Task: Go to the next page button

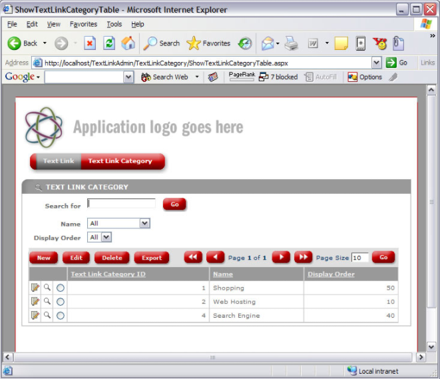Action: click(x=281, y=257)
